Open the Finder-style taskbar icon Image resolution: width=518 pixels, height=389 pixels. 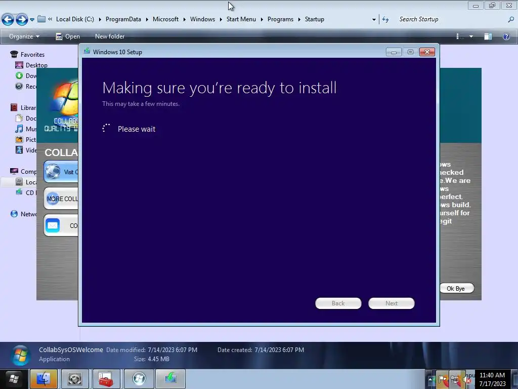(x=44, y=379)
